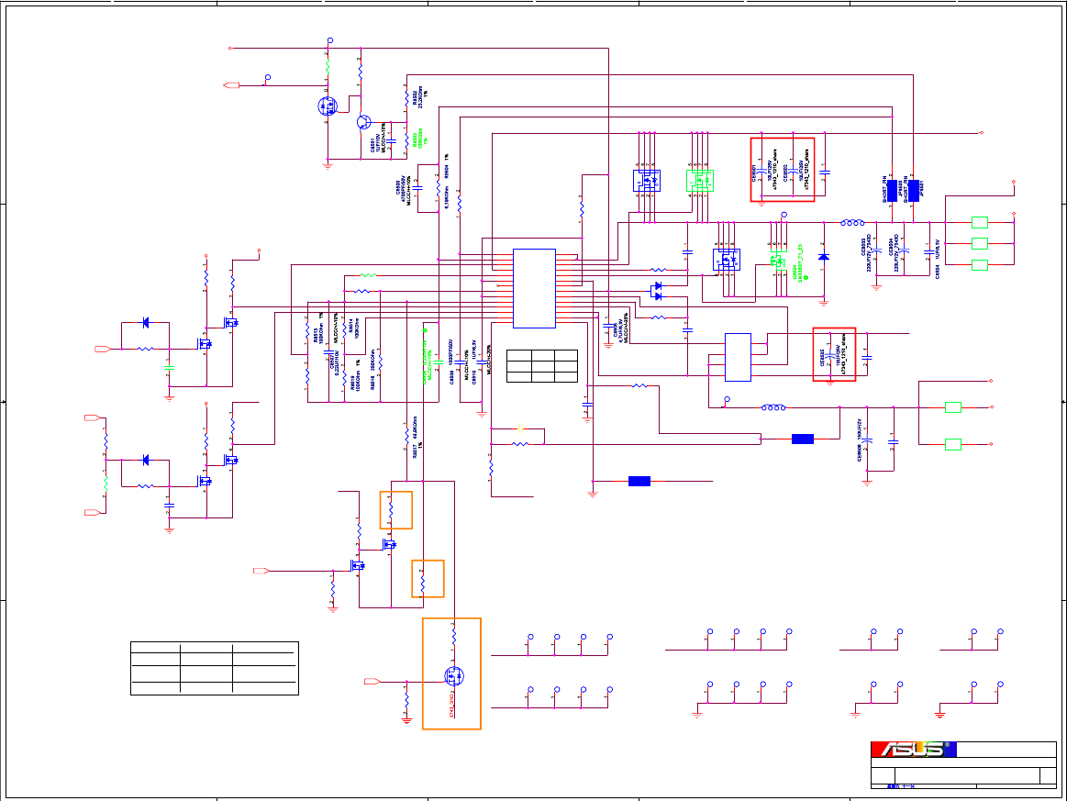Click the R8502 23.2KOhm resistor
The width and height of the screenshot is (1067, 801).
click(x=406, y=98)
